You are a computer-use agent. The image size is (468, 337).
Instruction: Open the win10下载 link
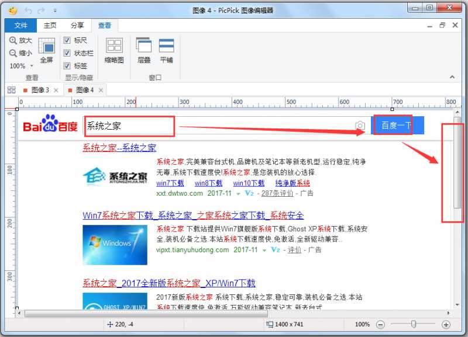(249, 183)
